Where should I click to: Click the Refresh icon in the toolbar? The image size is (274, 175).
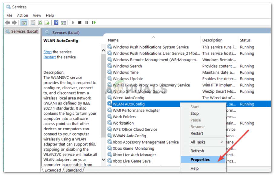click(40, 22)
